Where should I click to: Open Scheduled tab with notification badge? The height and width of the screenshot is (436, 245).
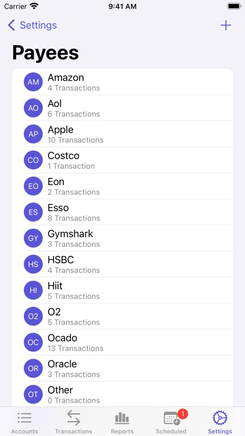[171, 422]
